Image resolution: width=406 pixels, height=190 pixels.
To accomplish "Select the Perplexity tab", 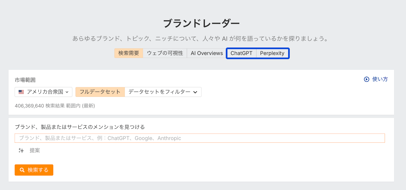I will click(272, 53).
